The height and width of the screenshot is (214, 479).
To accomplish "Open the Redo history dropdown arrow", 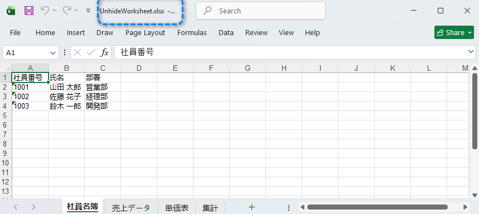I will tap(76, 11).
